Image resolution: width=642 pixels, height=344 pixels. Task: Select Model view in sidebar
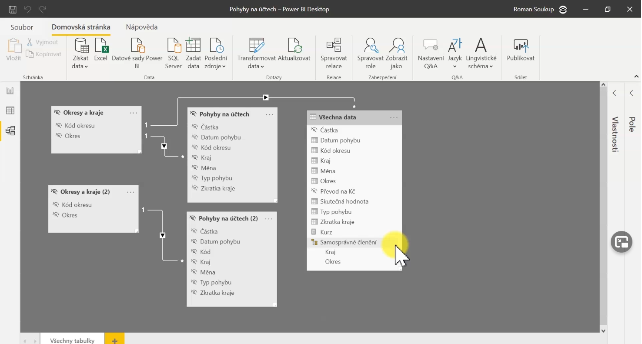(x=10, y=130)
